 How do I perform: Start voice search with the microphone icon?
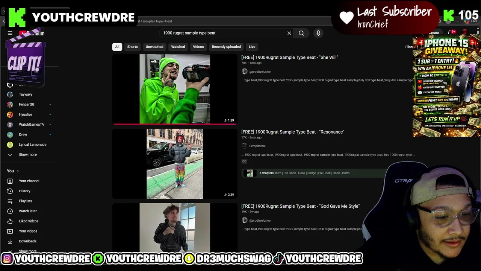tap(318, 33)
